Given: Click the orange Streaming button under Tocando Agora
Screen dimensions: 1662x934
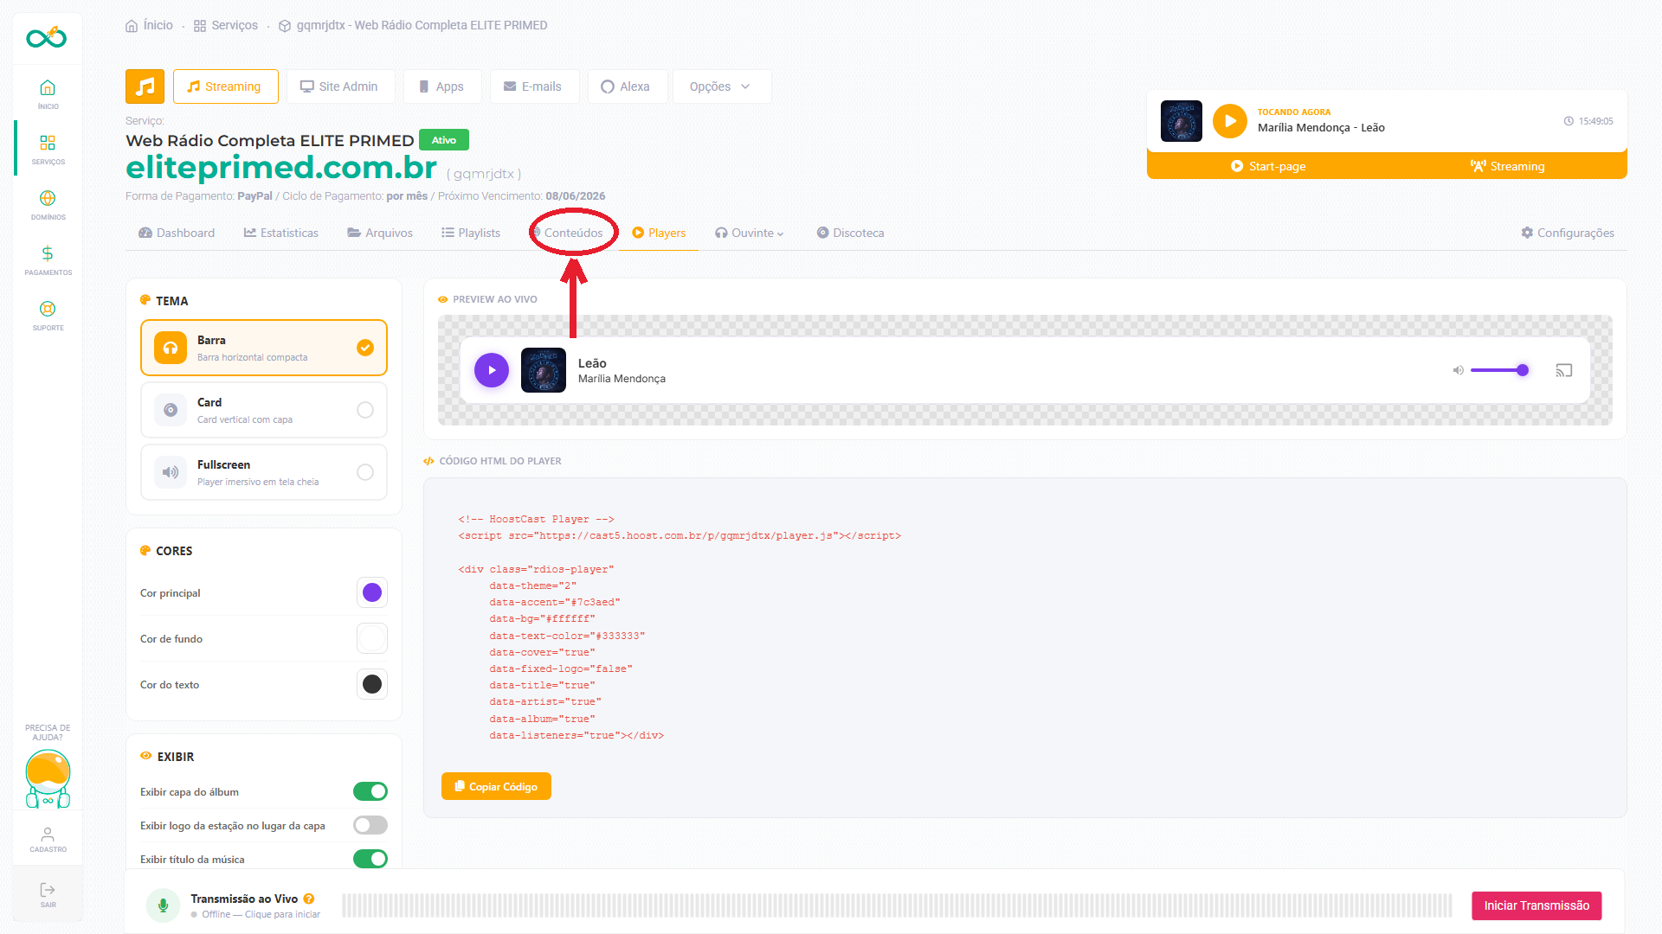Looking at the screenshot, I should 1507,166.
